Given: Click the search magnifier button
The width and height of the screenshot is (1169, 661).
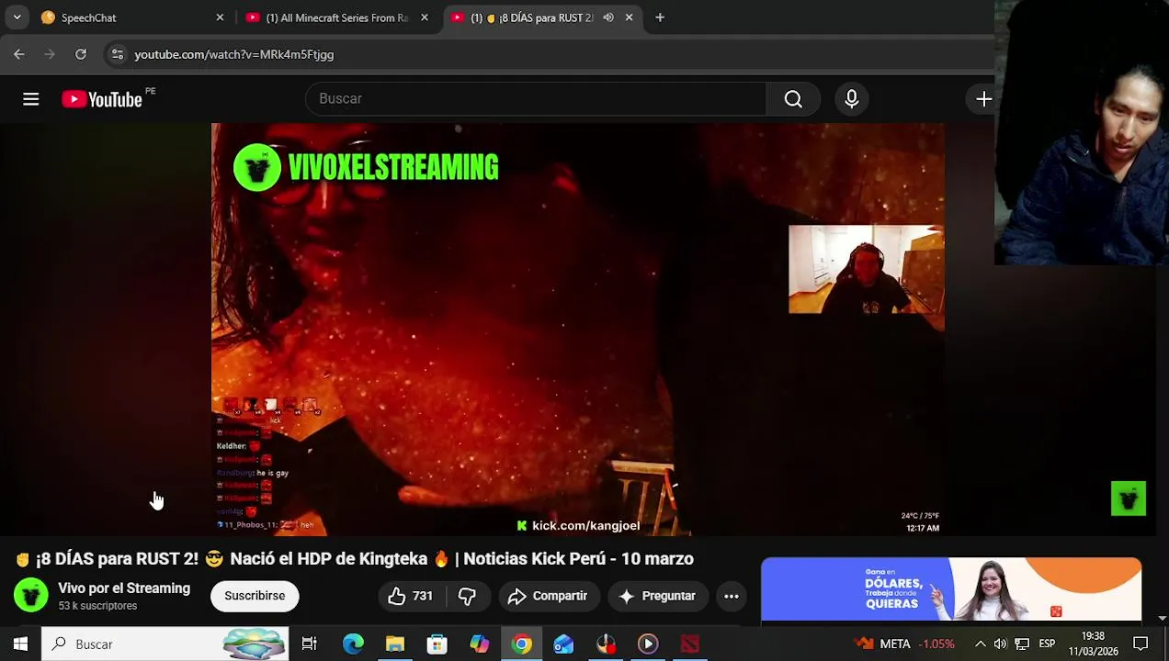Looking at the screenshot, I should click(793, 99).
